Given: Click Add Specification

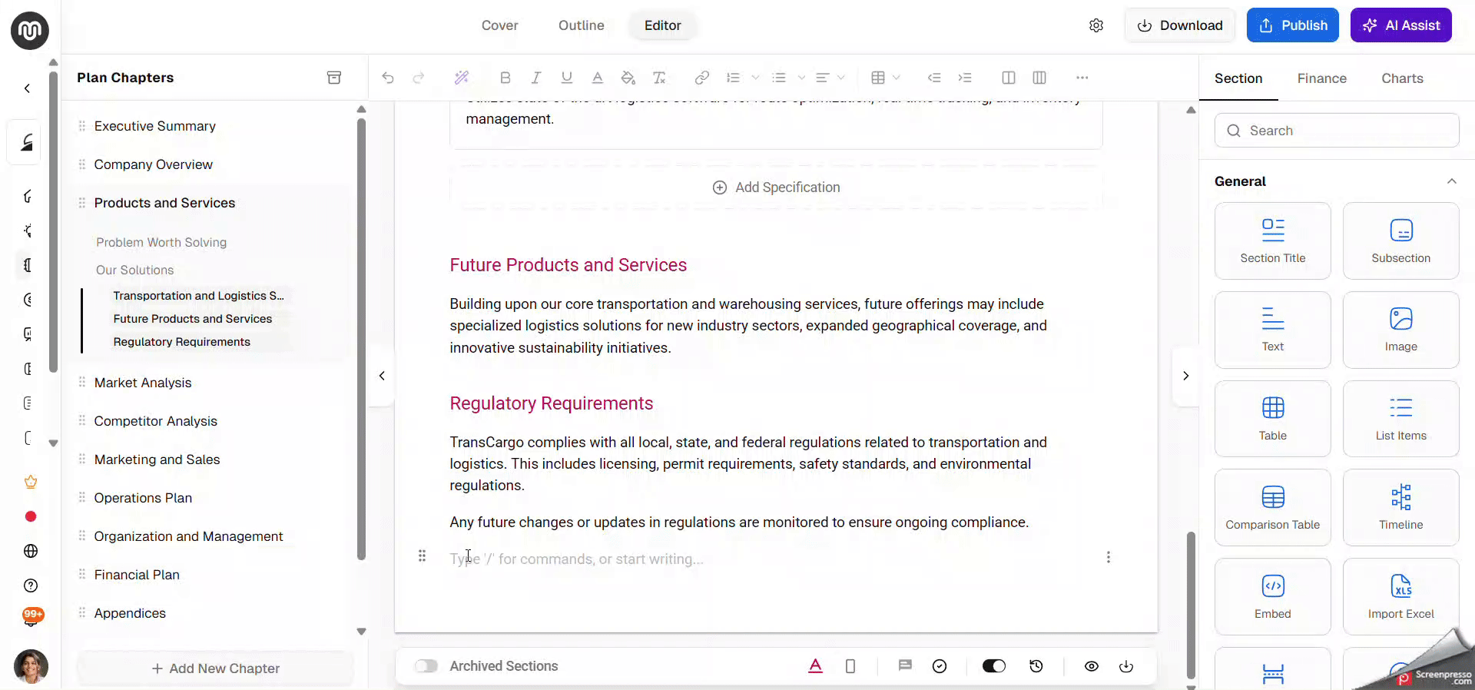Looking at the screenshot, I should point(776,187).
